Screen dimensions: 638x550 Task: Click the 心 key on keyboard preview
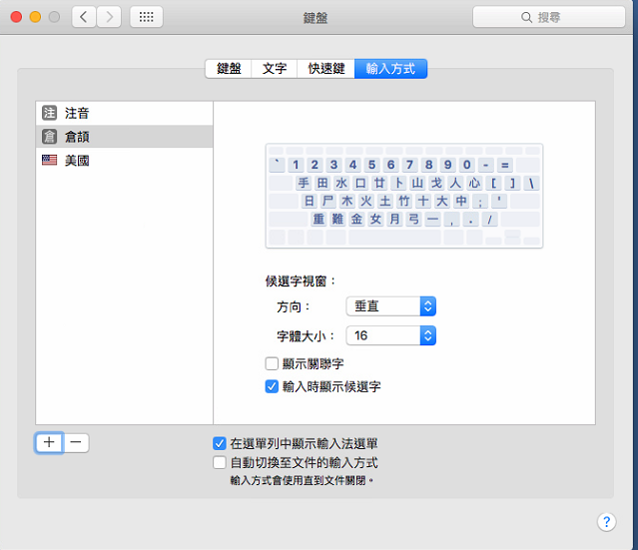[474, 183]
